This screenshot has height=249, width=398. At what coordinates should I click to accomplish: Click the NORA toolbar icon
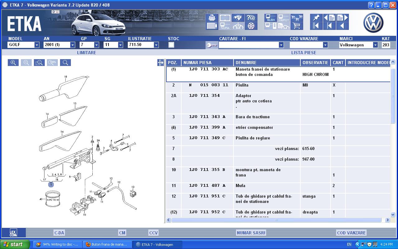(x=225, y=26)
